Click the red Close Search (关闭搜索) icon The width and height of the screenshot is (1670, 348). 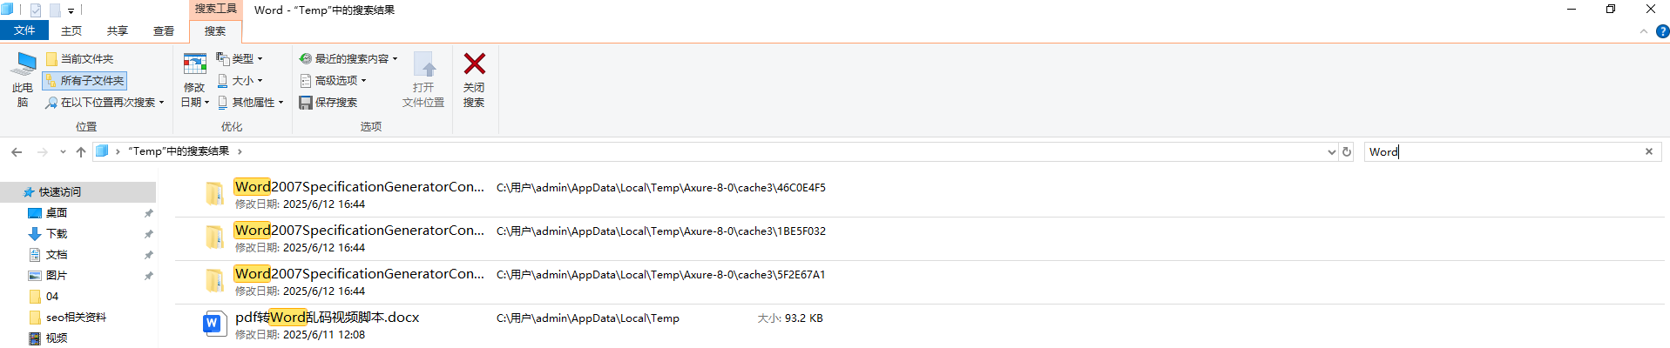click(474, 64)
